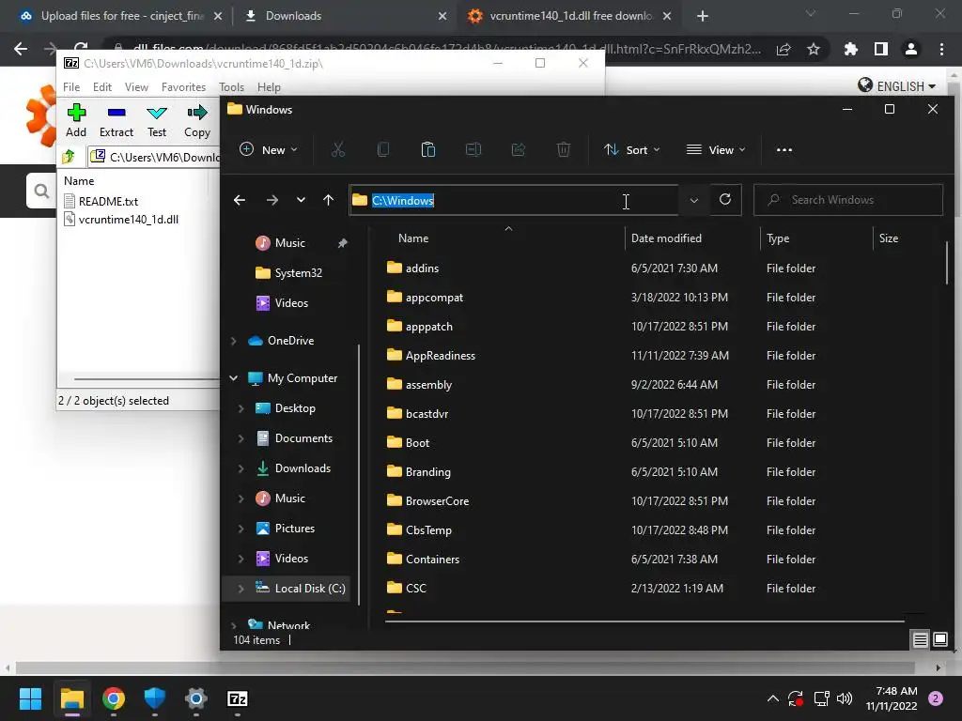Click Chrome share page icon
This screenshot has height=721, width=962.
point(784,49)
